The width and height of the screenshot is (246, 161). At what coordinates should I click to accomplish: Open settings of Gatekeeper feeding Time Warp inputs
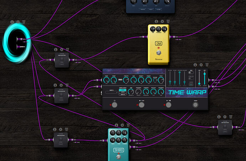(x=61, y=85)
